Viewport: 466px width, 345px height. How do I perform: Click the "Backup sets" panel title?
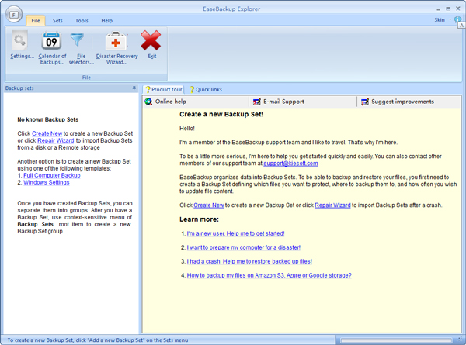point(19,88)
